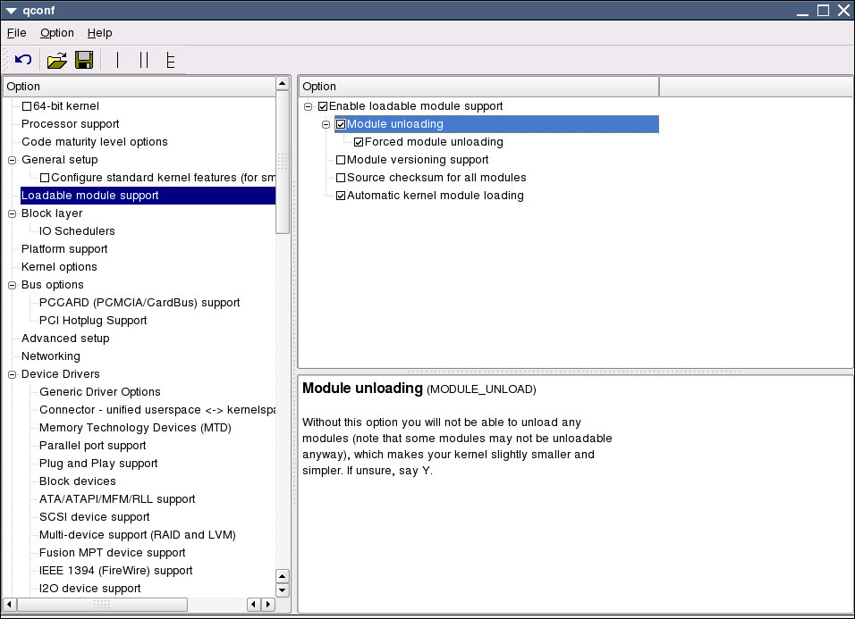
Task: Select PCCARD (PCMCIA/CardBus) support
Action: coord(139,303)
